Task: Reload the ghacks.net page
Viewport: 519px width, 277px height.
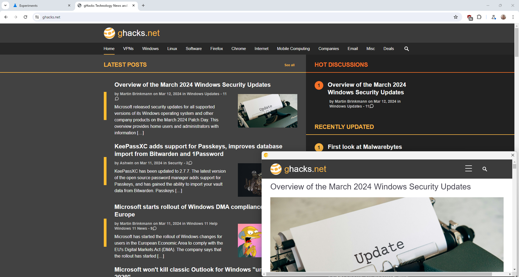Action: 25,17
